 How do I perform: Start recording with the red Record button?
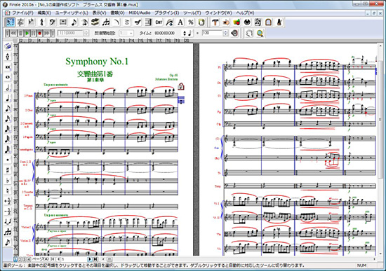click(39, 33)
